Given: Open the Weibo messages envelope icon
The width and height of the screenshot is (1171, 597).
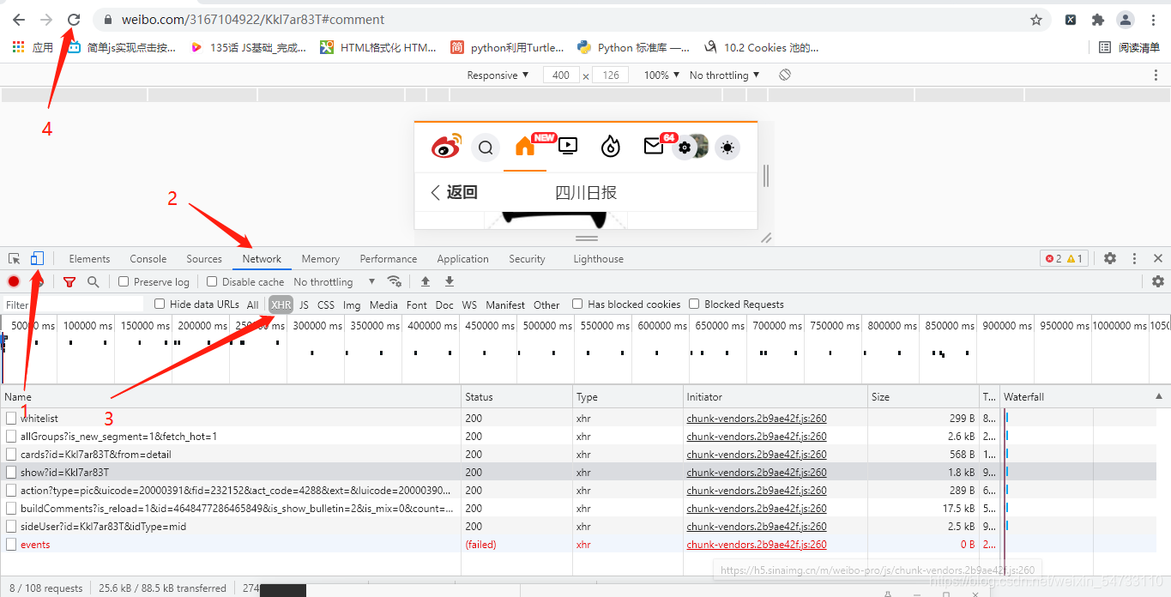Looking at the screenshot, I should pos(654,147).
